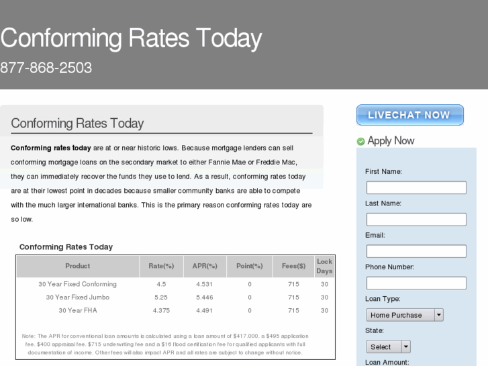
Task: Click the First Name input field
Action: tap(416, 187)
